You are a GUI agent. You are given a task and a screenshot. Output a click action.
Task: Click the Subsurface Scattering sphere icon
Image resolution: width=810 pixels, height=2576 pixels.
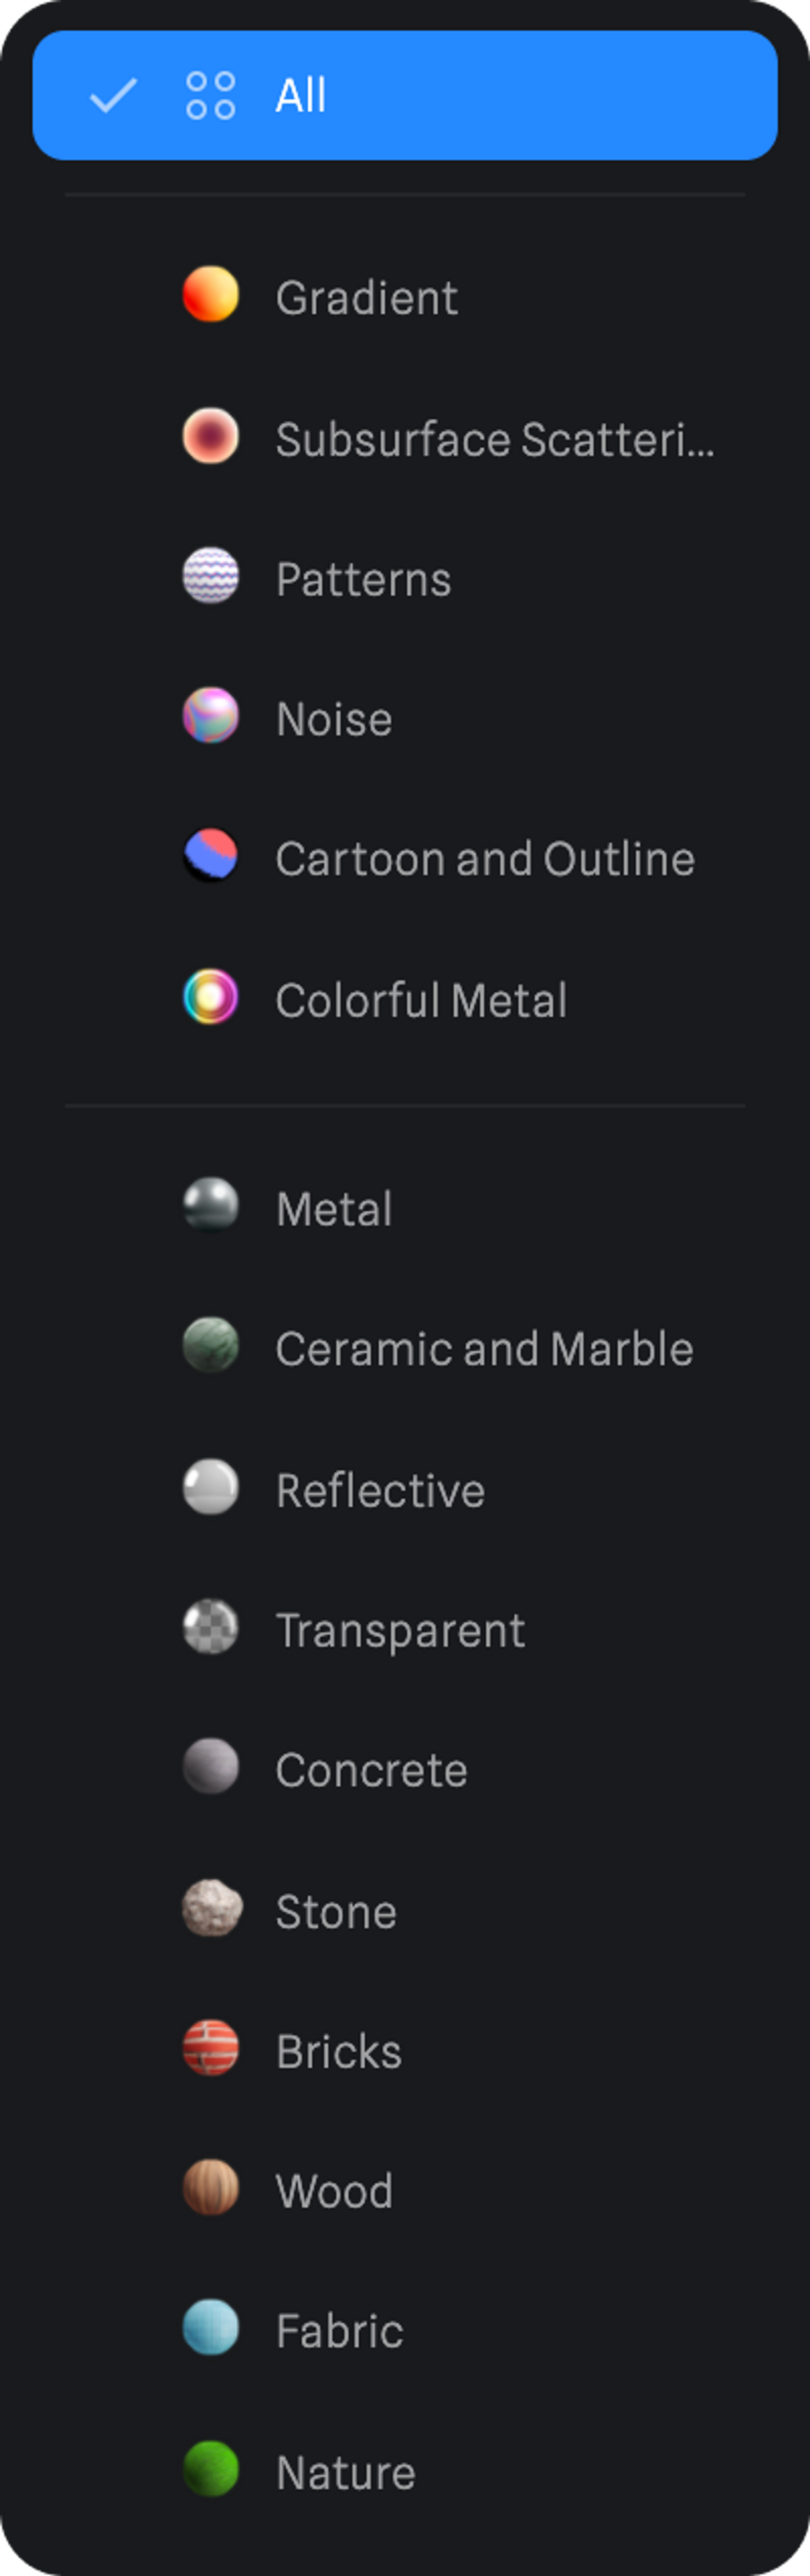tap(211, 436)
